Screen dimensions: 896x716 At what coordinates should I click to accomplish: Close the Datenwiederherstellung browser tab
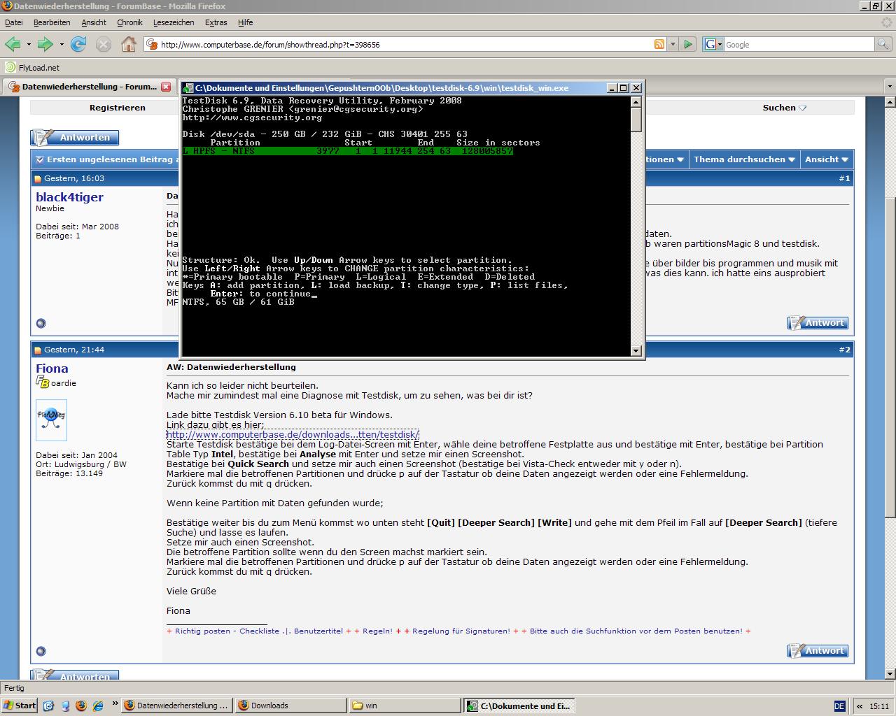coord(166,87)
